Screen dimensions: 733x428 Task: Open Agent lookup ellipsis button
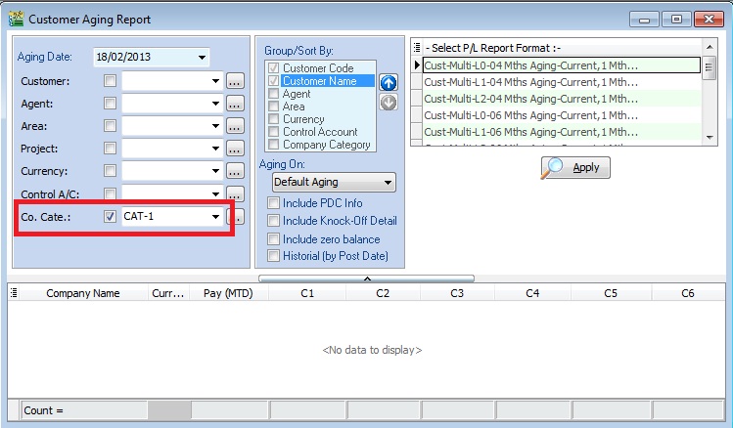point(235,104)
